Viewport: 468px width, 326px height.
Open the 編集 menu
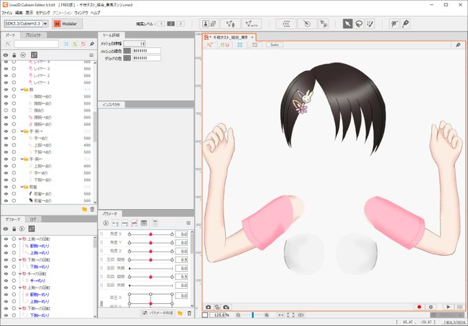click(x=19, y=13)
